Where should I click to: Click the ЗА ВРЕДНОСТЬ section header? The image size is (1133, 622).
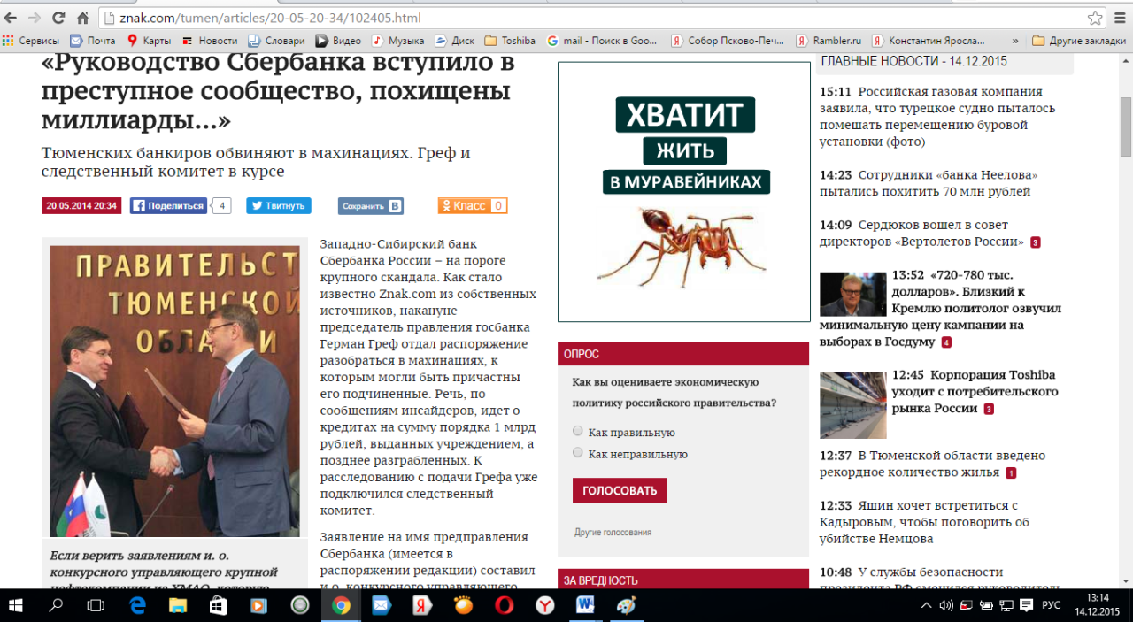[x=683, y=580]
